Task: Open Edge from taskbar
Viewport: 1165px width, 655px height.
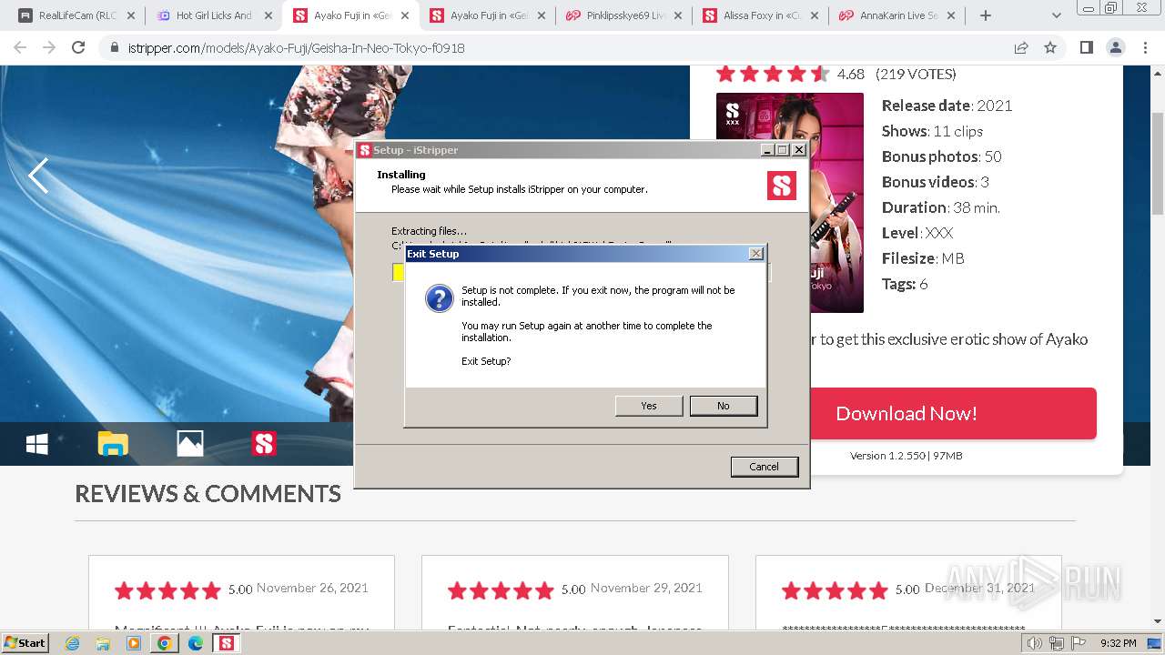Action: pyautogui.click(x=196, y=643)
